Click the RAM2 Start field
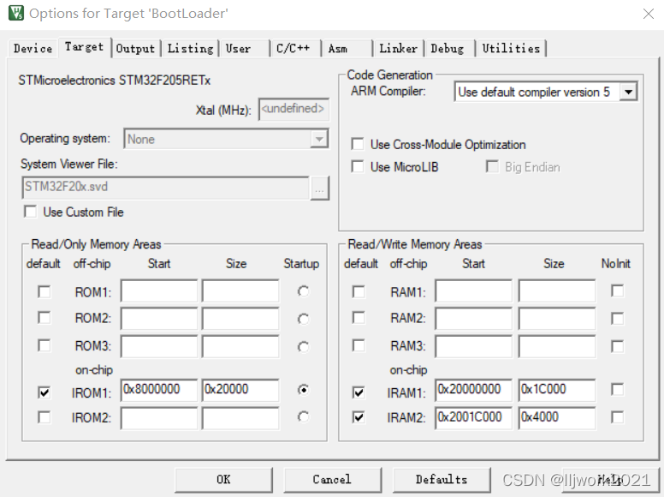Screen dimensions: 664x497 [473, 319]
